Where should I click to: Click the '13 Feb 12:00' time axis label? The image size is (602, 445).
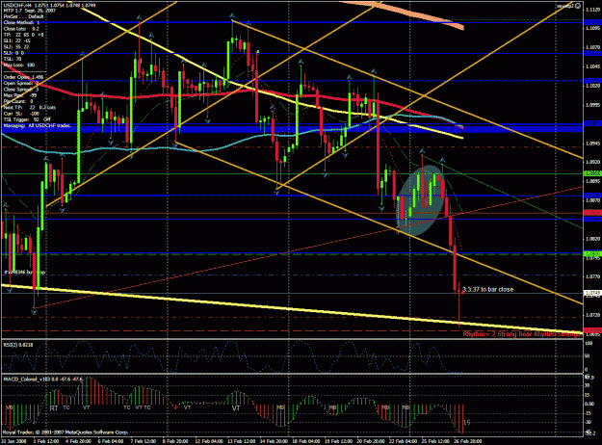[240, 441]
